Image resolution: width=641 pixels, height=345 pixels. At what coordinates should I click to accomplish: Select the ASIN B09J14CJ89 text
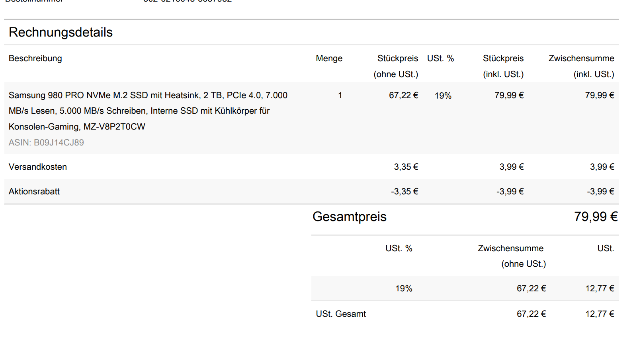click(x=46, y=143)
